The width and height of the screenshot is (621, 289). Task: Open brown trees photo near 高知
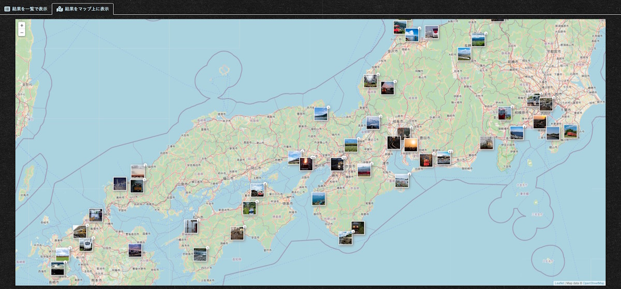237,233
